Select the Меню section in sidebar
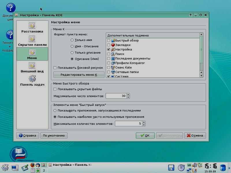 tap(32, 54)
